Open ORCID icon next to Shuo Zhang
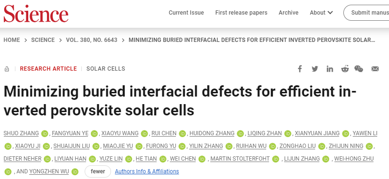389x179 pixels. (45, 133)
